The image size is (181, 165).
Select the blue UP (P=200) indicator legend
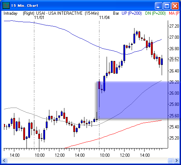132,13
